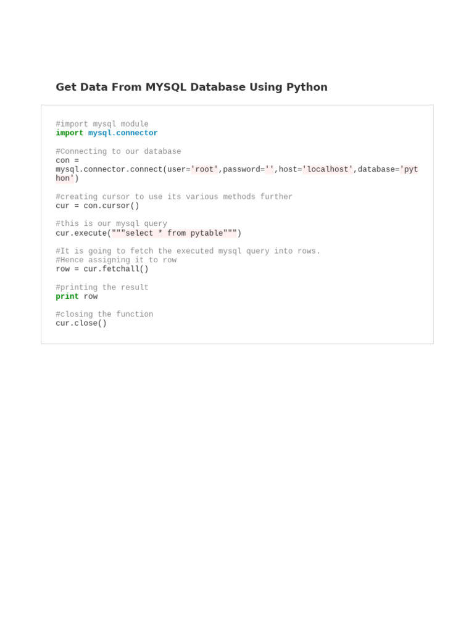Click the '#creating cursor' comment line
Image resolution: width=474 pixels, height=632 pixels.
coord(174,197)
